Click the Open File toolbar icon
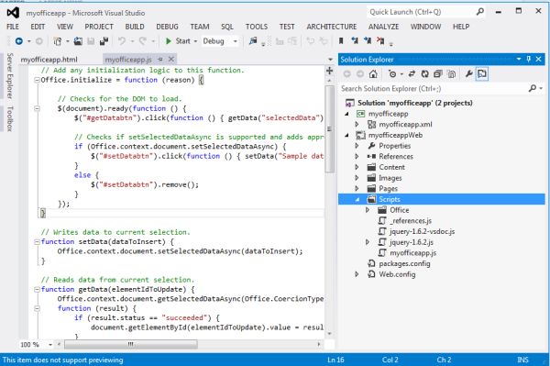 pos(78,41)
